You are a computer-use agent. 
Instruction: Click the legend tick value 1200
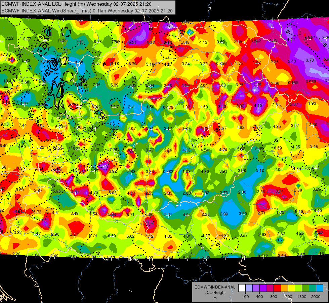pos(288,297)
